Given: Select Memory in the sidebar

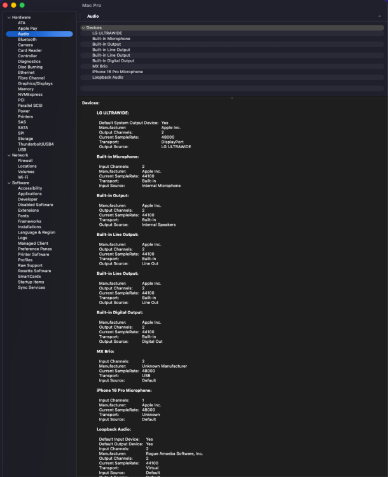Looking at the screenshot, I should pyautogui.click(x=26, y=89).
